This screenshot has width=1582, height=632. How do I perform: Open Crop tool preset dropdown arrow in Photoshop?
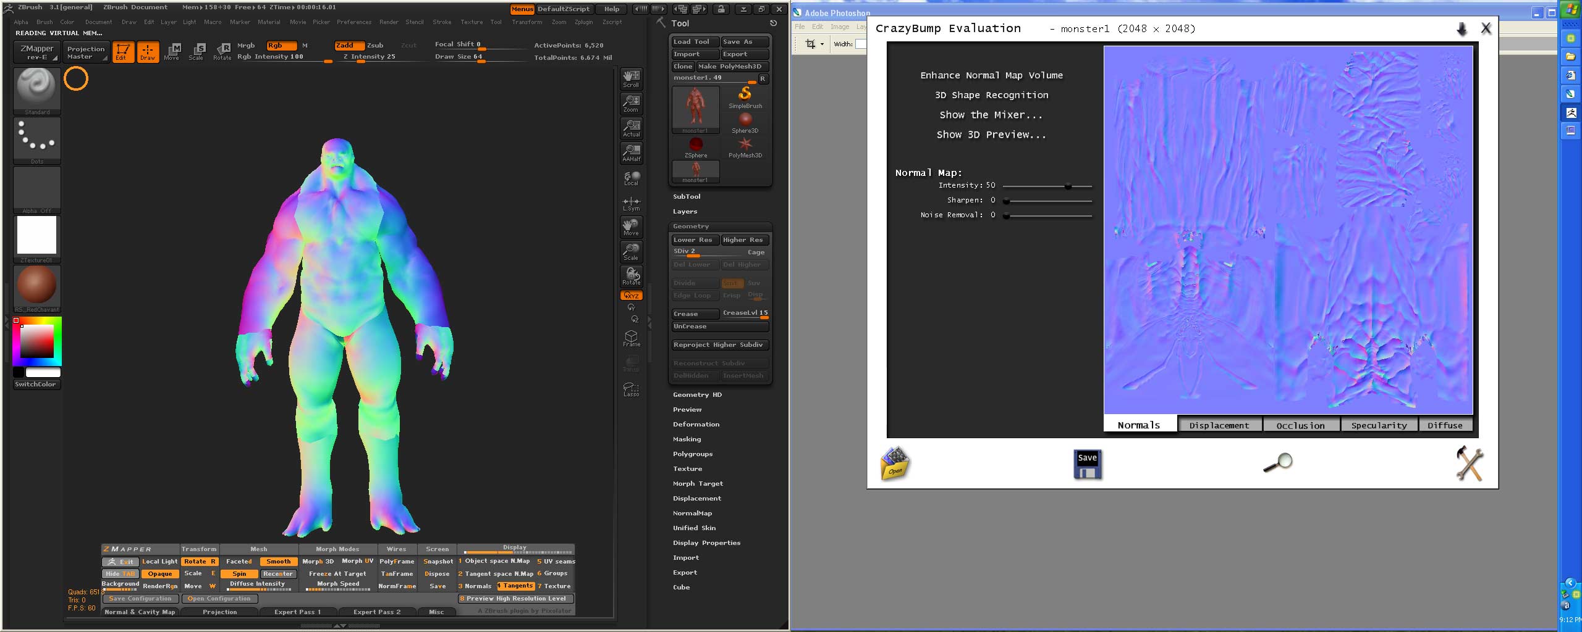pyautogui.click(x=822, y=44)
